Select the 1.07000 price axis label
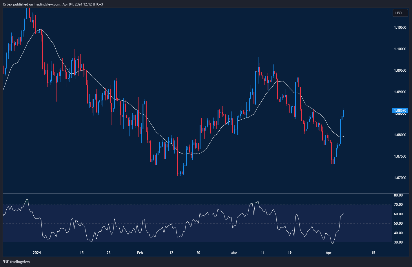This screenshot has height=267, width=412. pos(400,178)
